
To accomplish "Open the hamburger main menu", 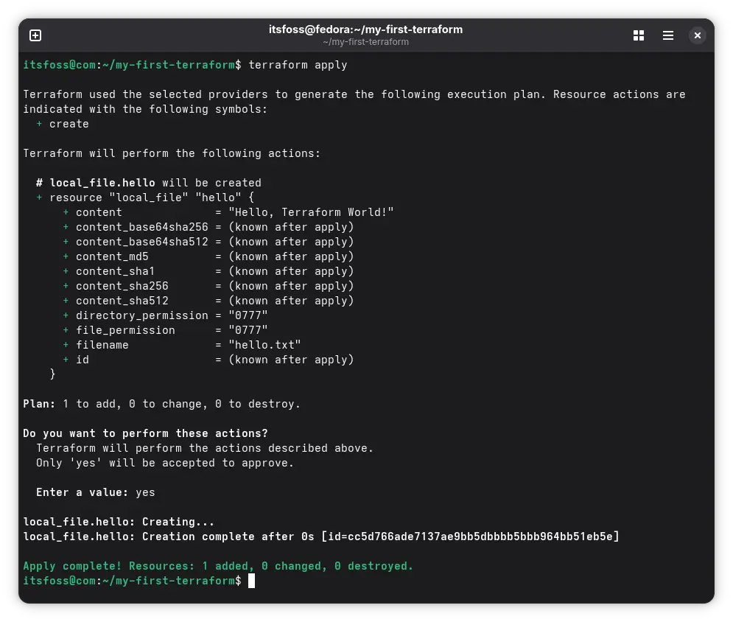I will (x=667, y=35).
